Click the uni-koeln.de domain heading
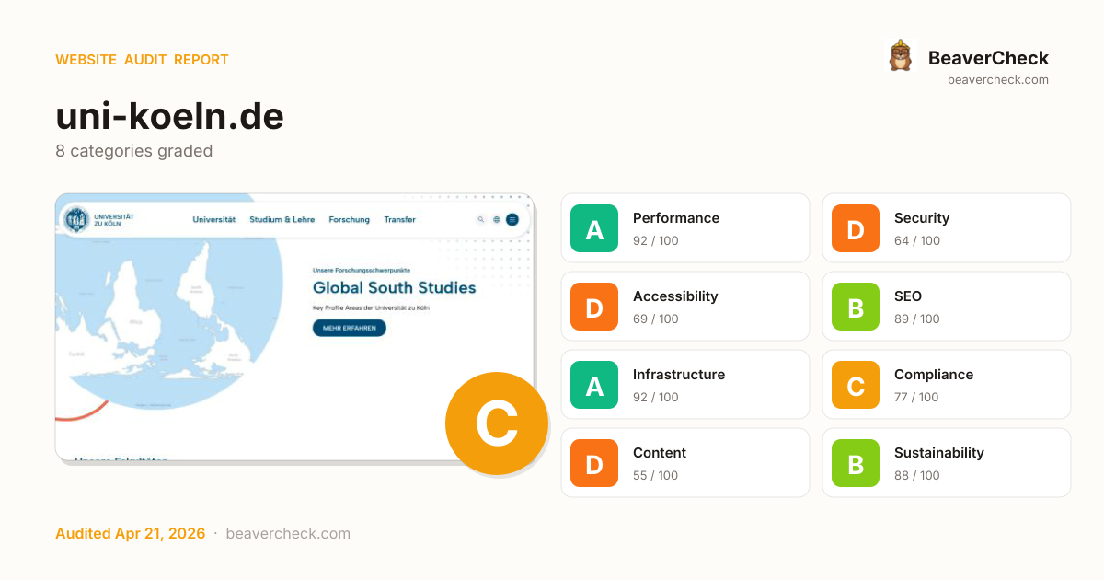This screenshot has height=580, width=1104. [169, 117]
